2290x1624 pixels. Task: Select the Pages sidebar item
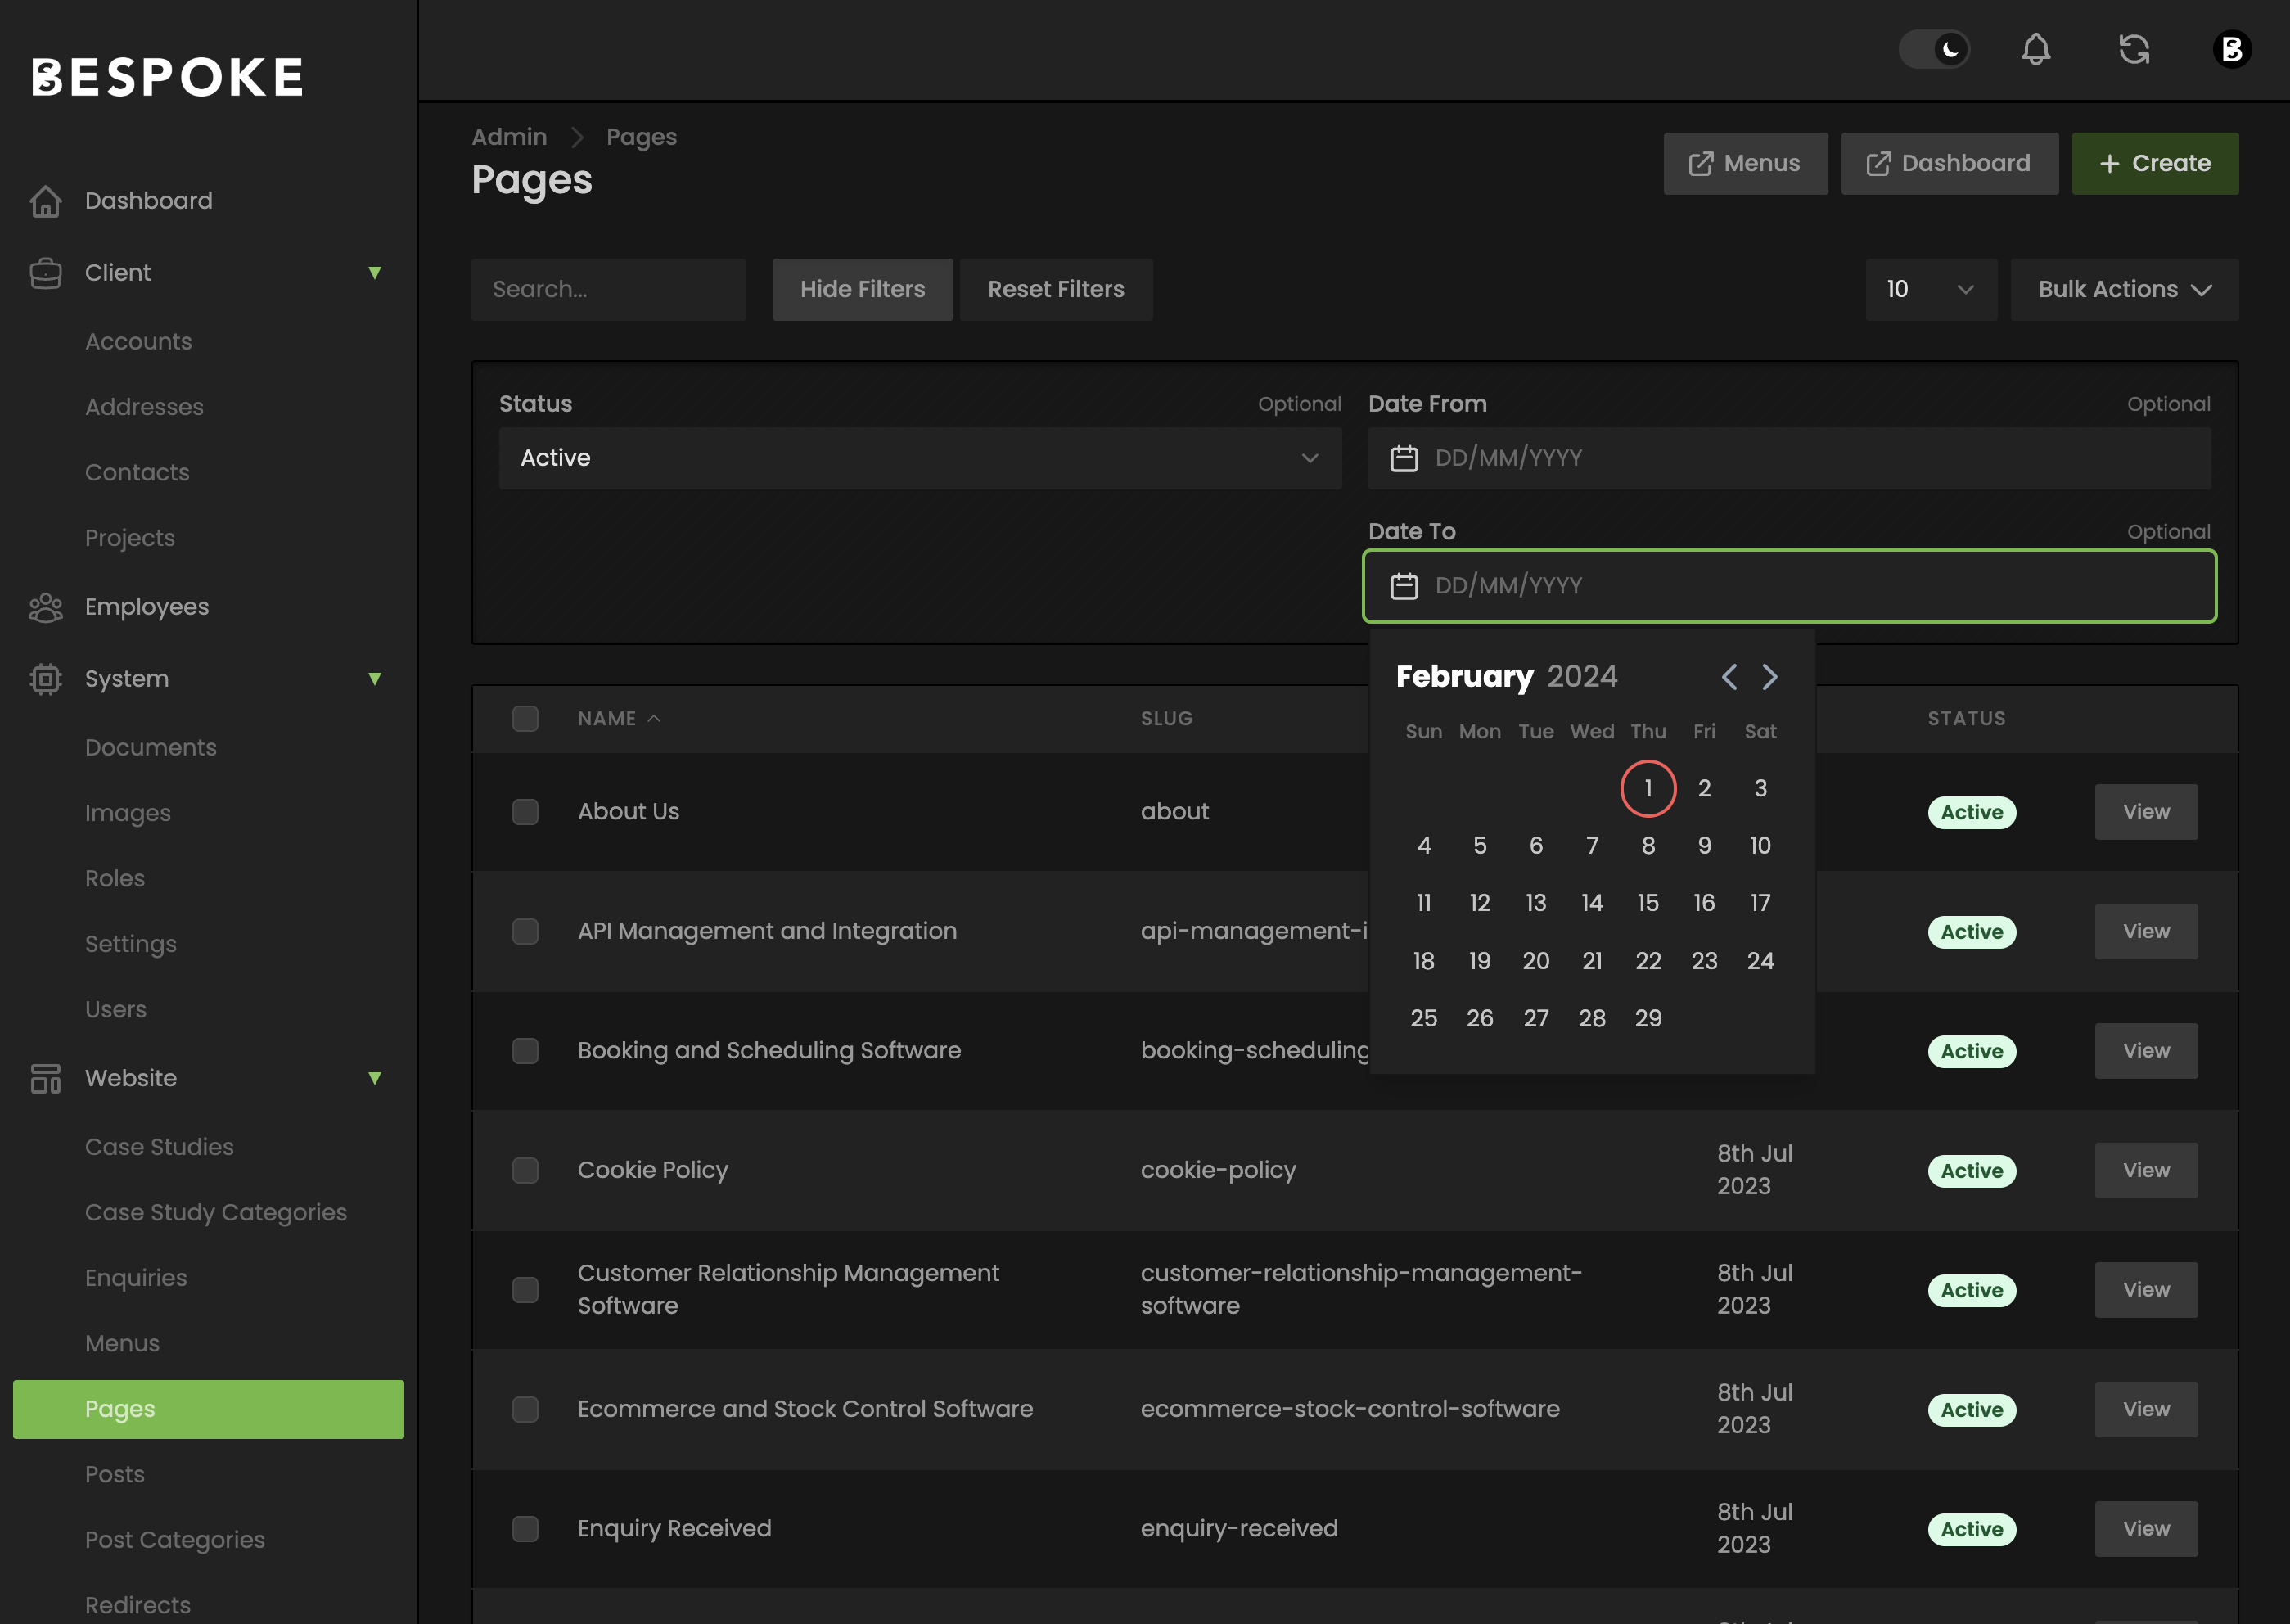[x=208, y=1409]
